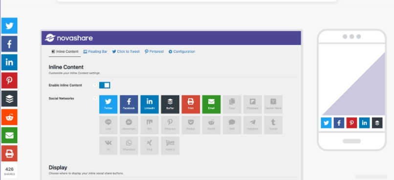394x180 pixels.
Task: Enable the Pocket network tile
Action: [x=191, y=125]
